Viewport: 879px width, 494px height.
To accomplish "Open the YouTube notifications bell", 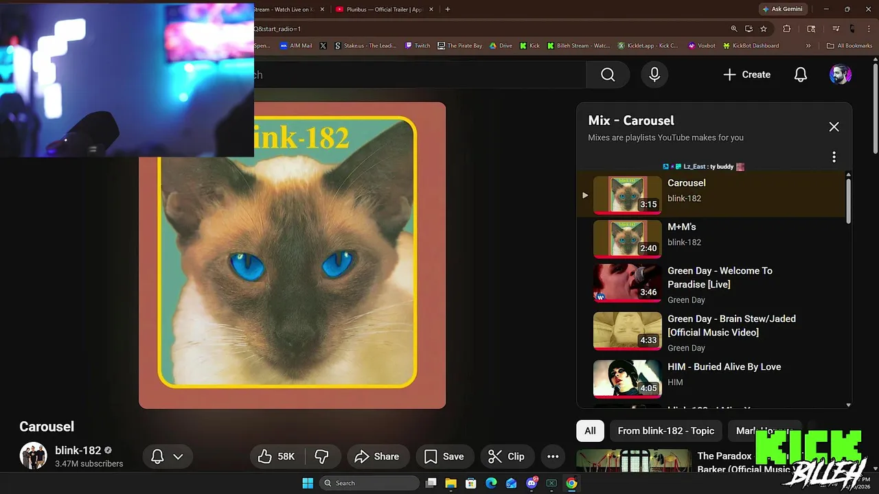I will pos(800,74).
